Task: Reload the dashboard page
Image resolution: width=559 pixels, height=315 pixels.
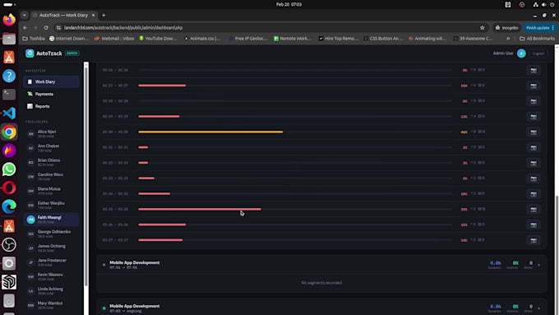Action: tap(46, 27)
